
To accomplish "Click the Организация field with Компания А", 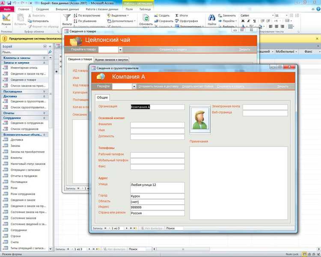I will click(158, 107).
